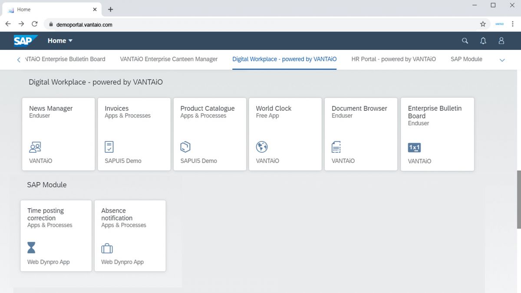521x293 pixels.
Task: Click 'SAPUI5 Demo' under Invoices tile
Action: coord(123,161)
